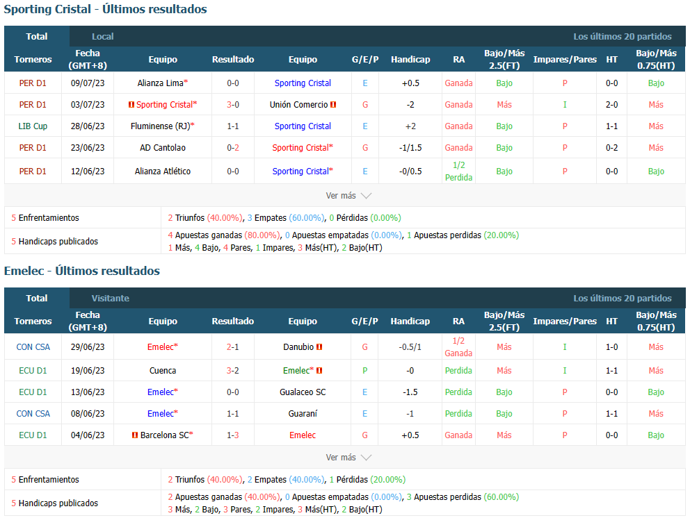Click the 1-1 result in Fluminense row
Viewport: 690px width, 518px height.
[233, 126]
